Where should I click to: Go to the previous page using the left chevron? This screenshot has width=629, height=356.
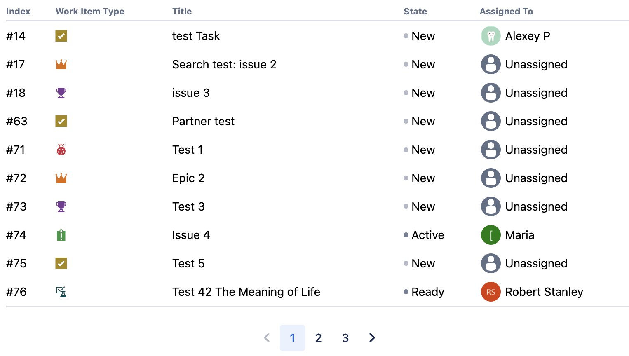(x=267, y=338)
